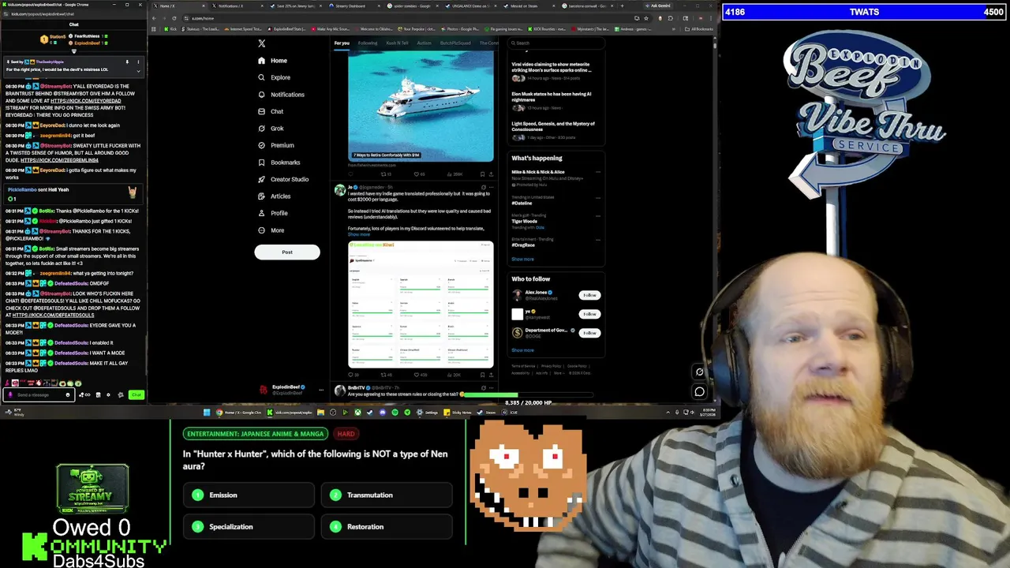Open messages floating chat button

(699, 391)
